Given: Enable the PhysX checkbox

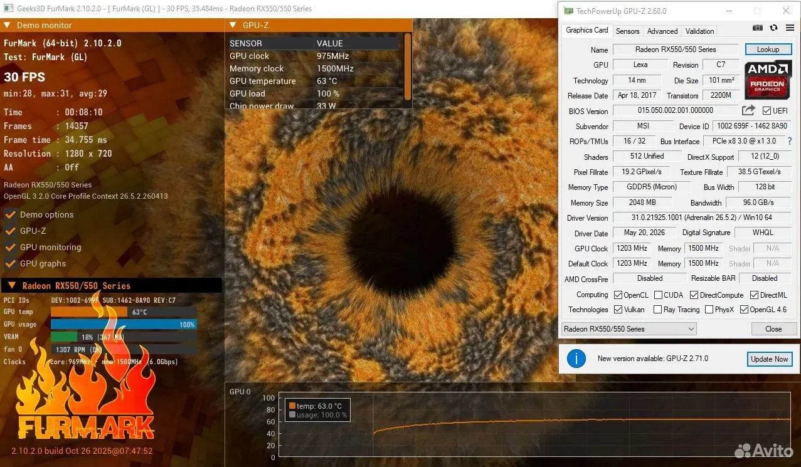Looking at the screenshot, I should [709, 310].
